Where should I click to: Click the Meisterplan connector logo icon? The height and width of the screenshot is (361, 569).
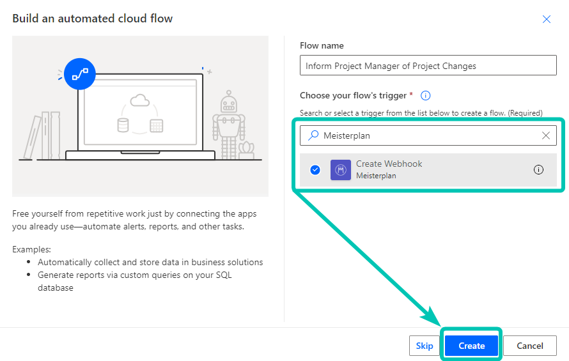[340, 170]
